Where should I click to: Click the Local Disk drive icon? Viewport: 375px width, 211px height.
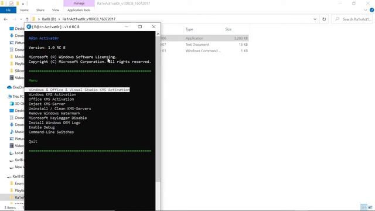click(12, 153)
